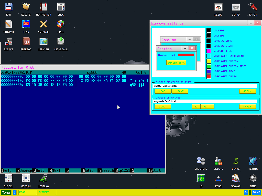The height and width of the screenshot is (196, 262).
Task: Launch the WEBVIEW browser
Action: [x=43, y=41]
